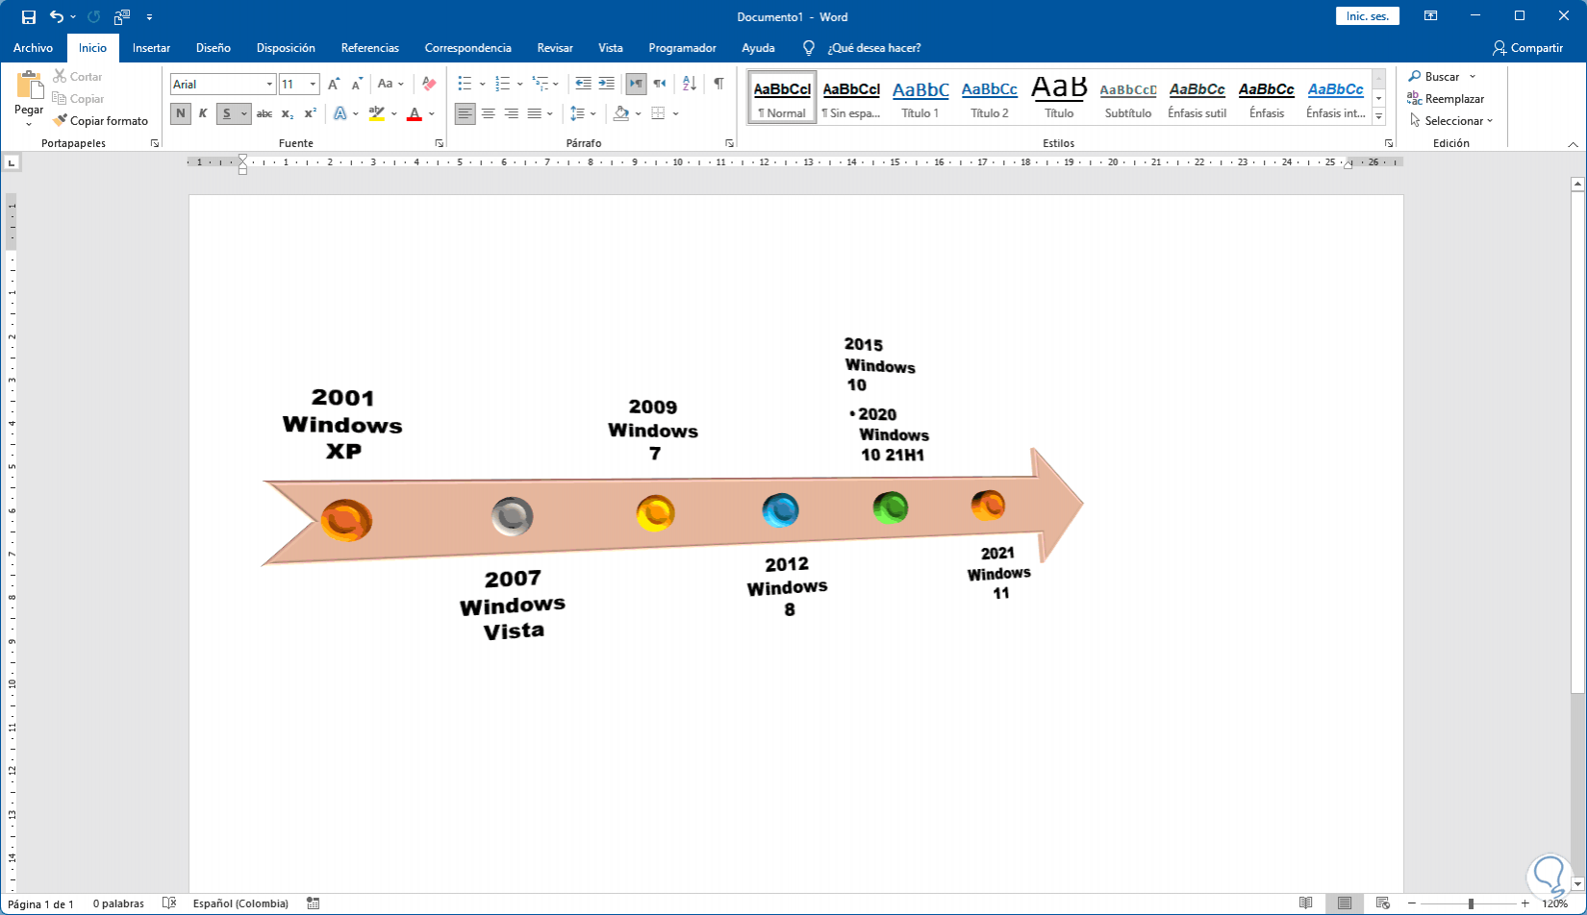The width and height of the screenshot is (1587, 915).
Task: Switch to Web Layout view in the status bar
Action: click(x=1382, y=903)
